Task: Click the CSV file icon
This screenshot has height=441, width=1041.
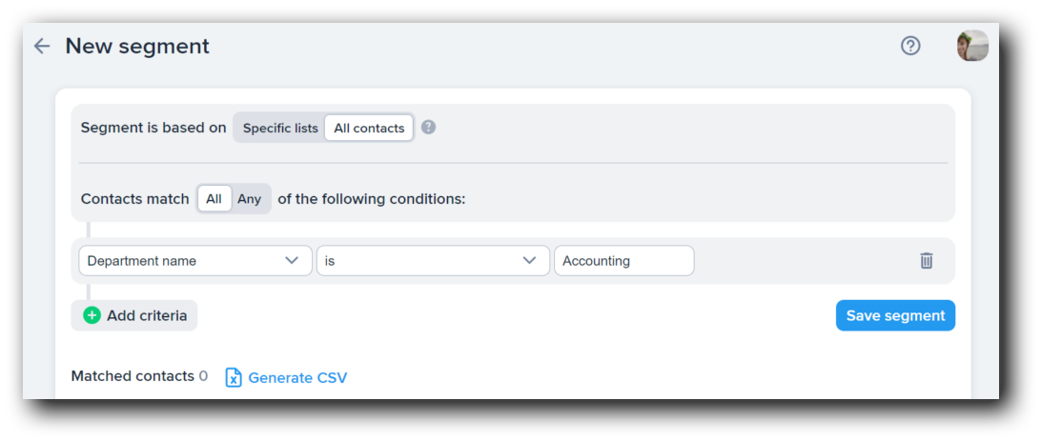Action: (234, 378)
